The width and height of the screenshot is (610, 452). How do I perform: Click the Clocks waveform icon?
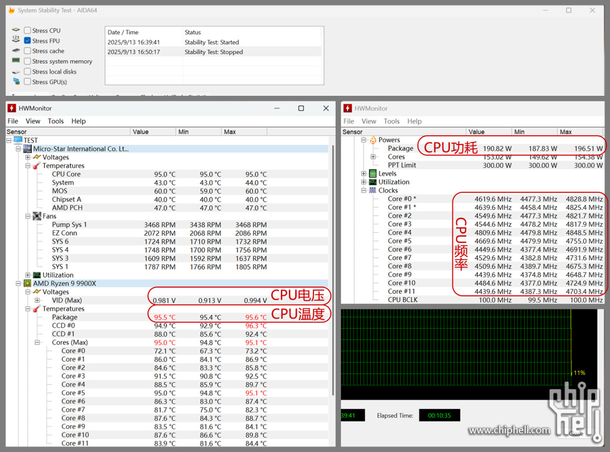pyautogui.click(x=373, y=191)
